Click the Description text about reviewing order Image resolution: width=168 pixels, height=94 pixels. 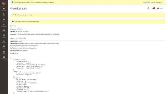click(39, 44)
